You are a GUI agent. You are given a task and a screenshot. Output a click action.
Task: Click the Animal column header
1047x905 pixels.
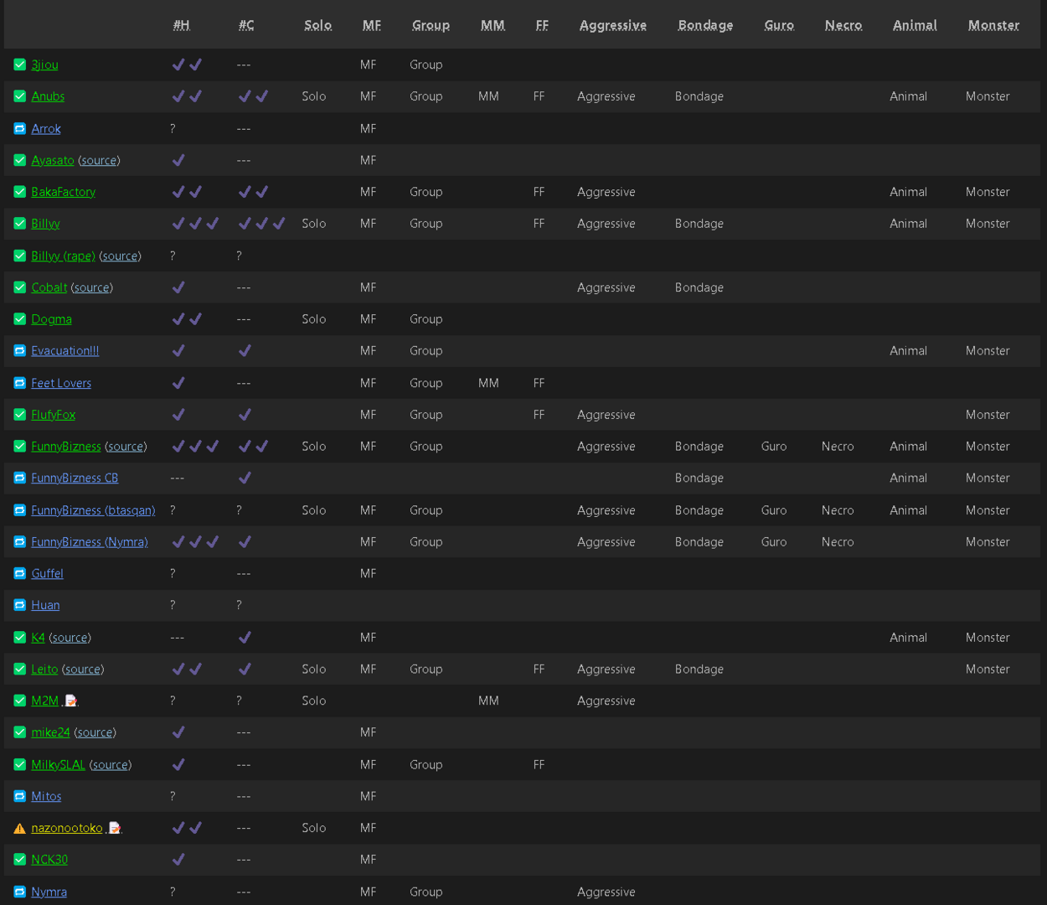(x=915, y=25)
